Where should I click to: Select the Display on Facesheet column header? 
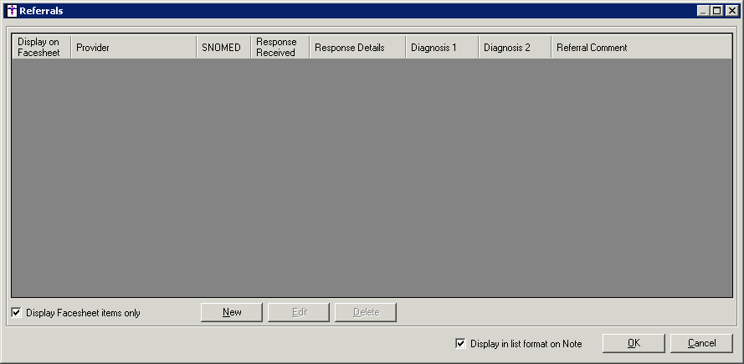(41, 48)
